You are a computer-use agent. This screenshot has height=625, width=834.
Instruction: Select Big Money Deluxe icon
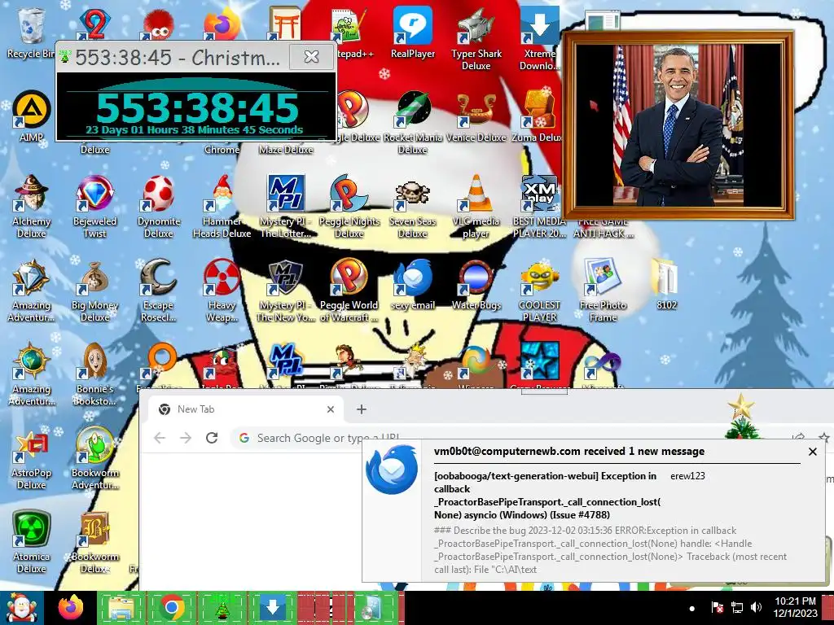[94, 291]
